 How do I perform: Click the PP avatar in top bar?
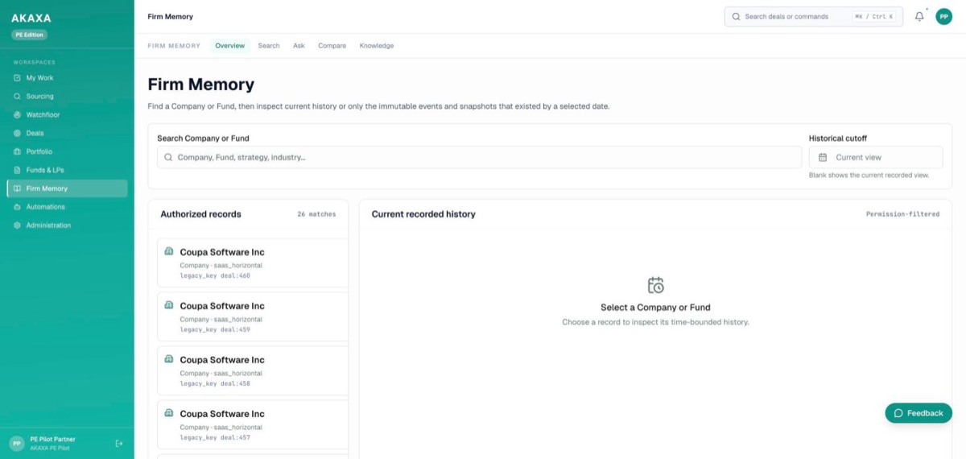pyautogui.click(x=943, y=16)
